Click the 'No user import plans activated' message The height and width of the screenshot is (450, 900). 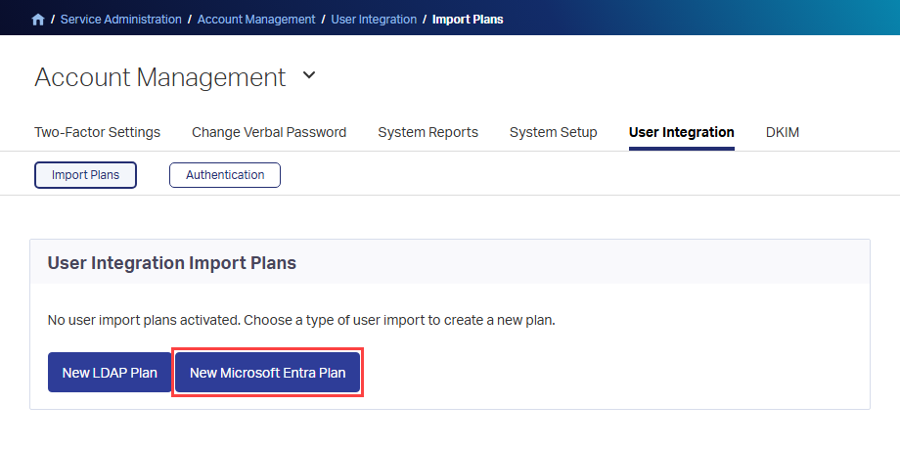coord(301,320)
